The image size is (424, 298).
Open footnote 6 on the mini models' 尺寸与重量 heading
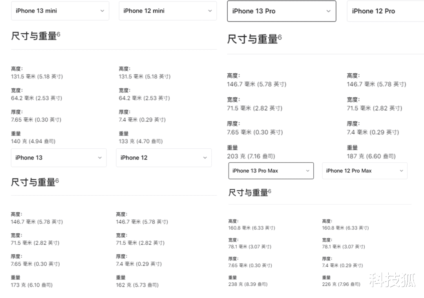[58, 34]
